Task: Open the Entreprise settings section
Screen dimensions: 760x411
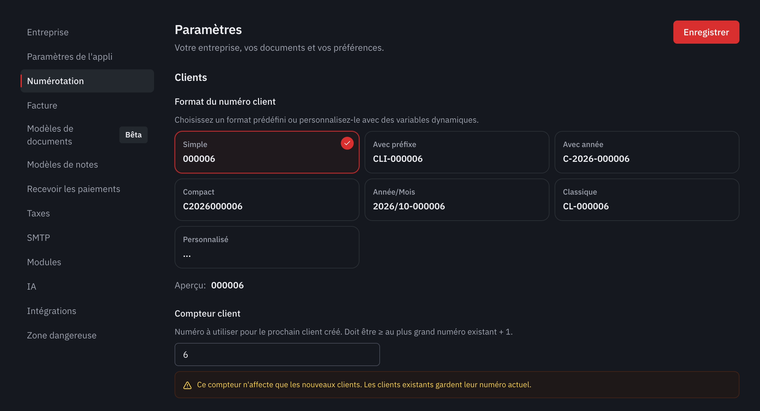Action: pos(87,32)
